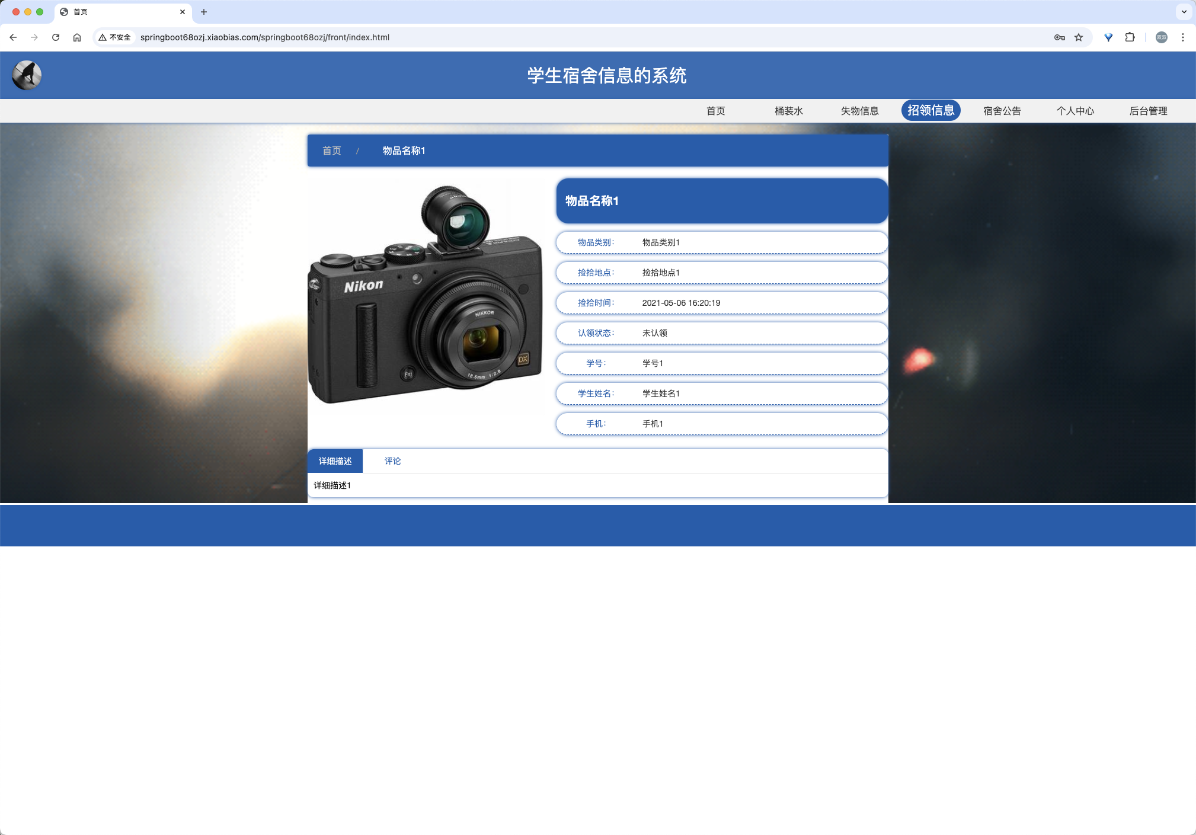Open the 宿舍公告 navigation item
The image size is (1196, 835).
click(1002, 111)
